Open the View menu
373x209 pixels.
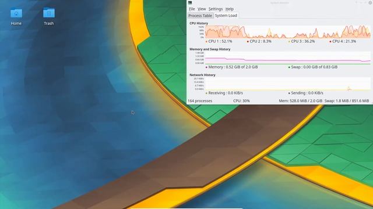(202, 9)
